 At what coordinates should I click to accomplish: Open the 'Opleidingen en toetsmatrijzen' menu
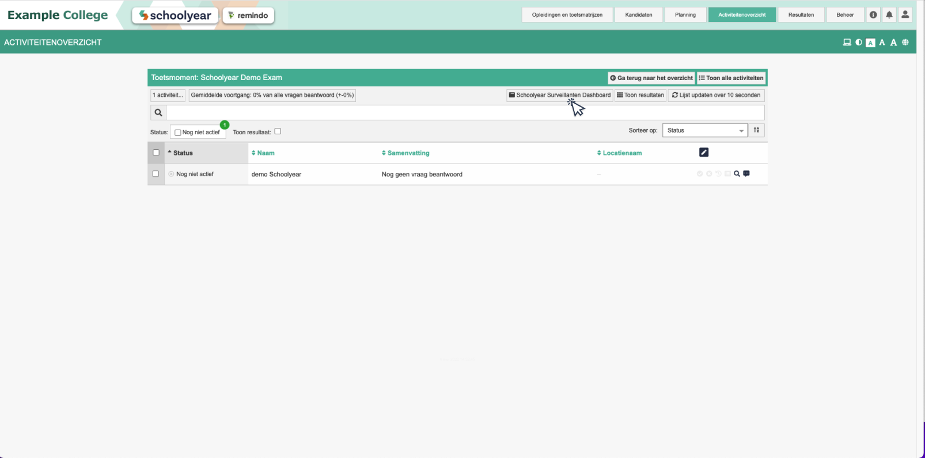tap(567, 15)
